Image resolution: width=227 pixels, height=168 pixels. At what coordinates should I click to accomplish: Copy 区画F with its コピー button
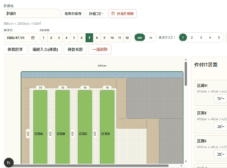point(220,154)
